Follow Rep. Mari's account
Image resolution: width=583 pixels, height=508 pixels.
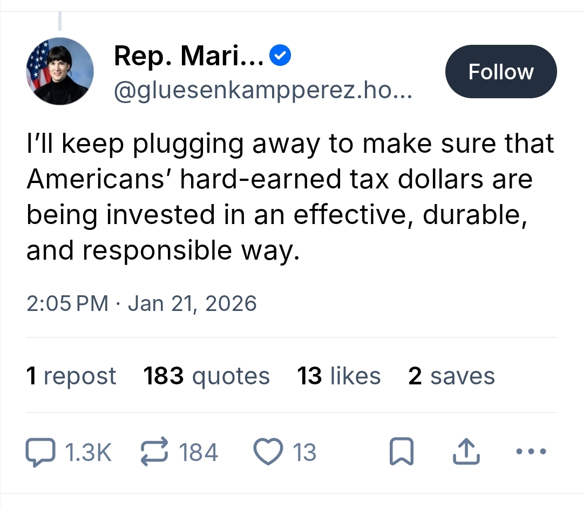tap(500, 72)
